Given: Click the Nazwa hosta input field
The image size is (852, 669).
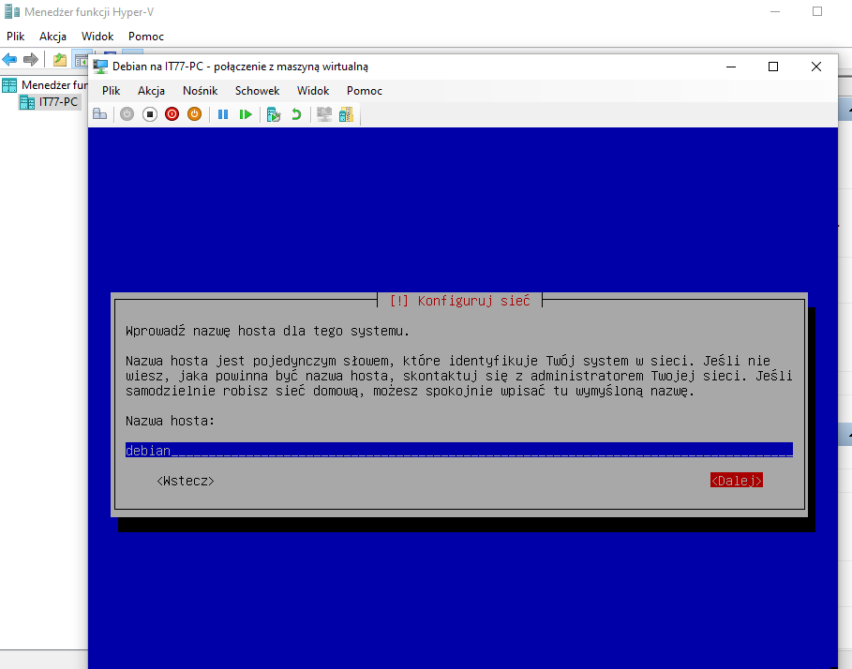Looking at the screenshot, I should point(458,451).
